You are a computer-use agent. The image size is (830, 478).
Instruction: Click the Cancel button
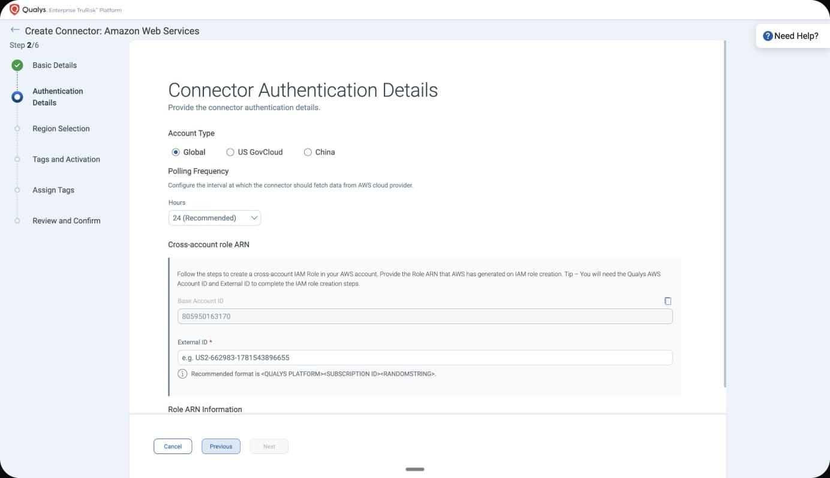pyautogui.click(x=173, y=446)
